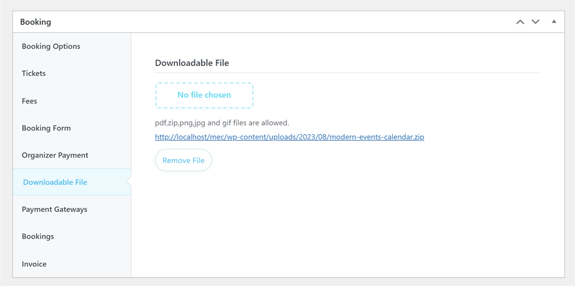Click the Booking panel title
575x286 pixels.
coord(35,22)
